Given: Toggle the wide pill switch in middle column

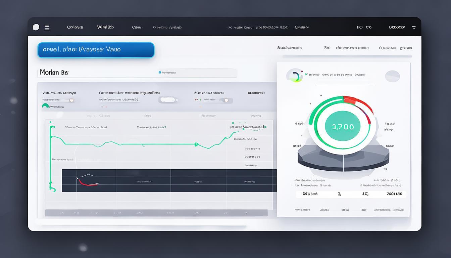Looking at the screenshot, I should click(168, 100).
